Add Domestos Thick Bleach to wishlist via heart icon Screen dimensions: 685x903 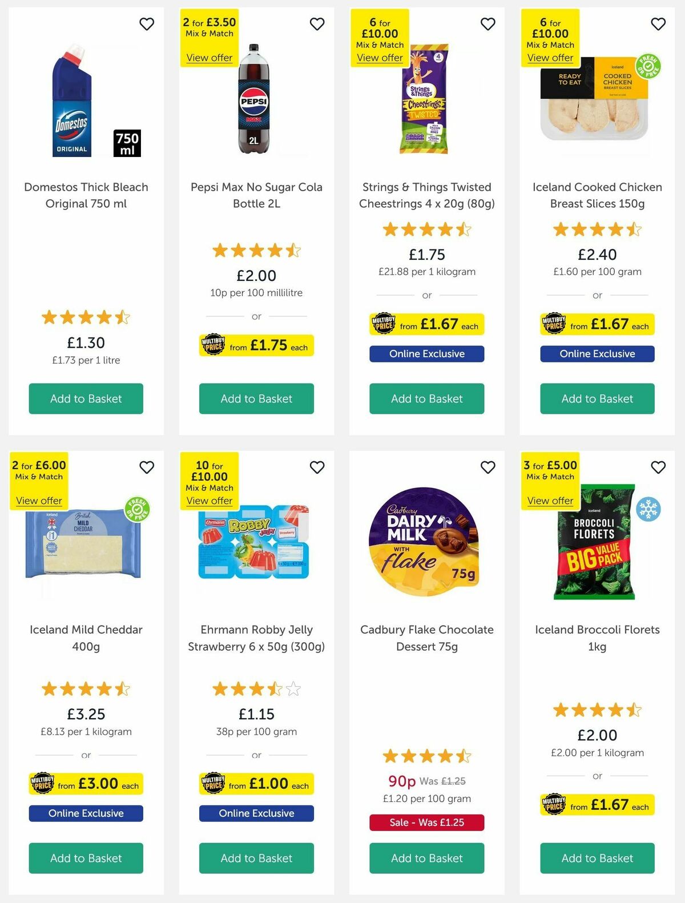(x=147, y=24)
